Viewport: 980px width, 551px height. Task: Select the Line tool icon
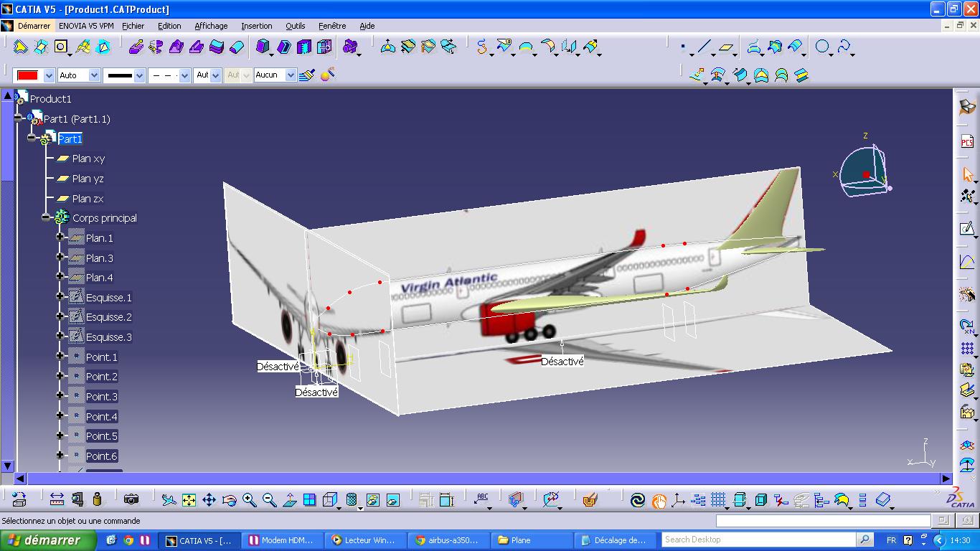coord(704,47)
